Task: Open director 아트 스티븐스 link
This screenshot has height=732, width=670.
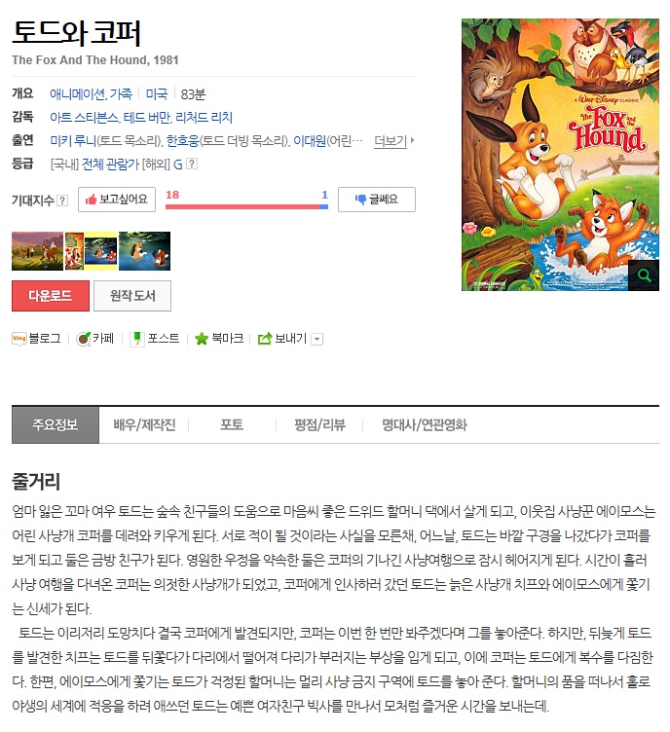Action: pos(84,118)
